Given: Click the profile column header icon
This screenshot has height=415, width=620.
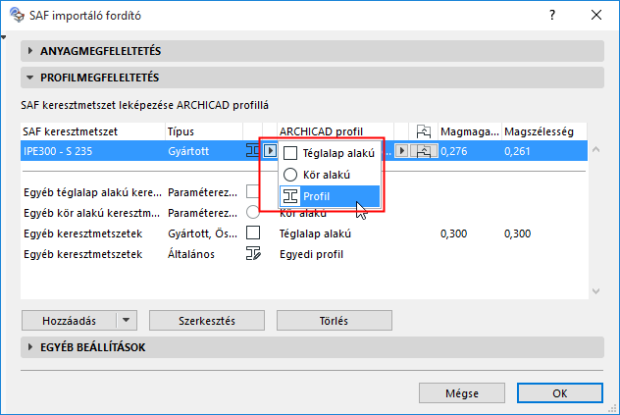Looking at the screenshot, I should (x=424, y=131).
